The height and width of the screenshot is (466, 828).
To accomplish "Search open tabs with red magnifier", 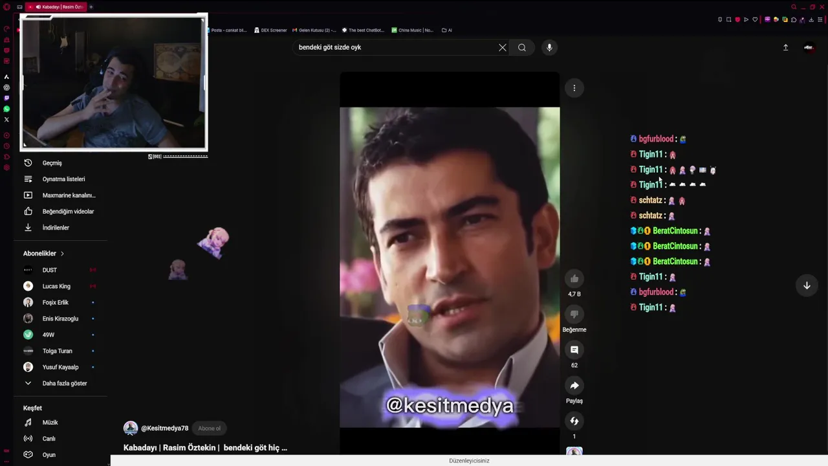I will pos(794,7).
